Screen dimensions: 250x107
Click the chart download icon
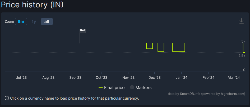[x=242, y=21]
